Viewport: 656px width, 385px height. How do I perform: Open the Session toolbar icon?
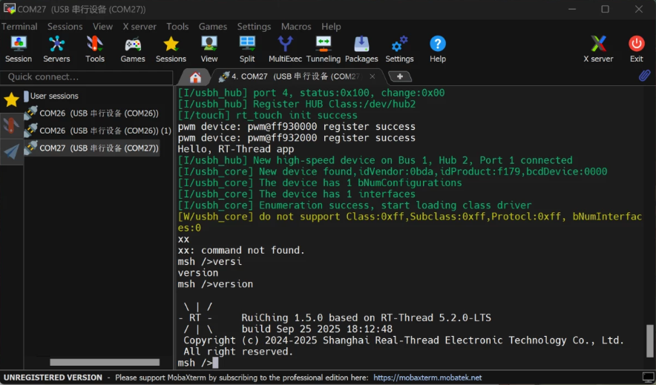19,49
